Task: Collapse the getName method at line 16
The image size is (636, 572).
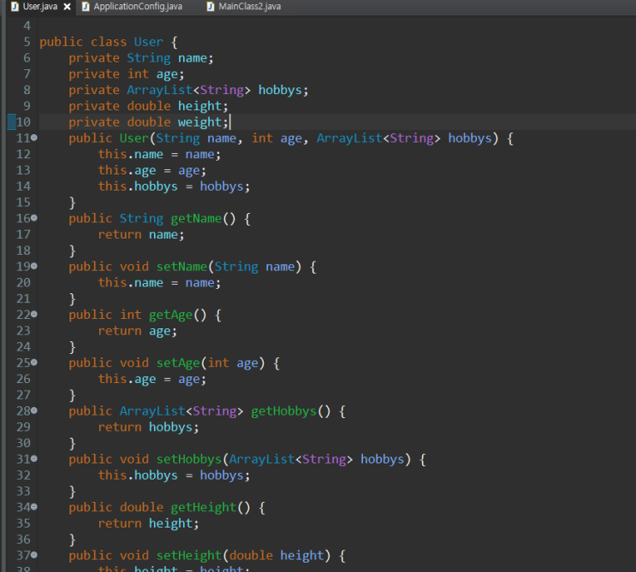Action: click(34, 218)
